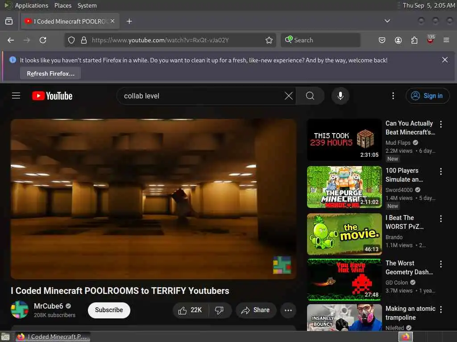Open more actions ellipsis below video
457x342 pixels.
point(288,310)
